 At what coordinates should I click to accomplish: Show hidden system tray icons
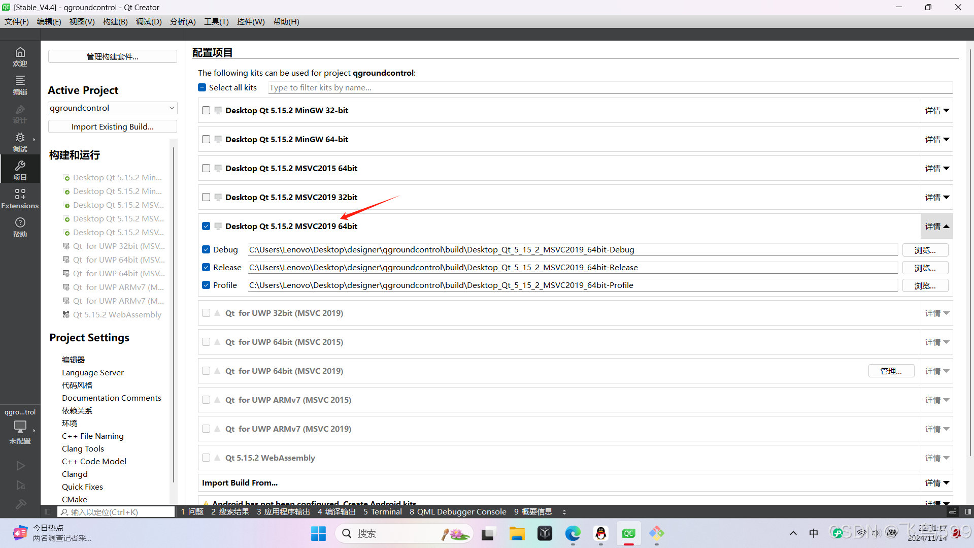(793, 533)
